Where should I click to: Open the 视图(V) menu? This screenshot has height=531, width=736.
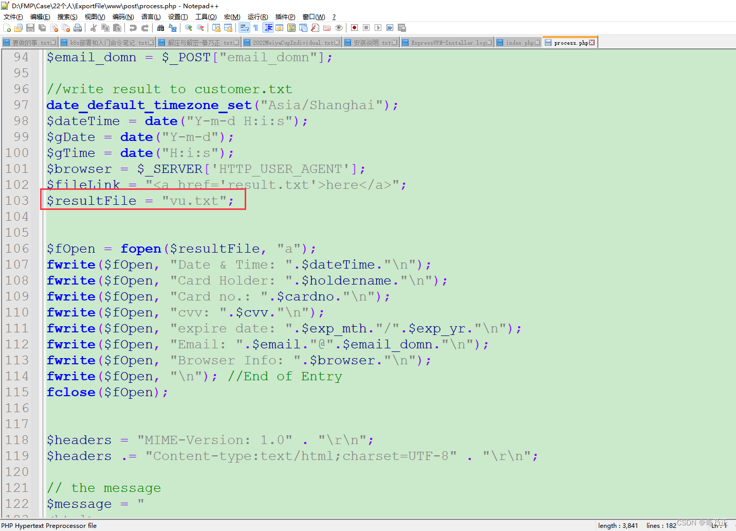click(x=95, y=17)
